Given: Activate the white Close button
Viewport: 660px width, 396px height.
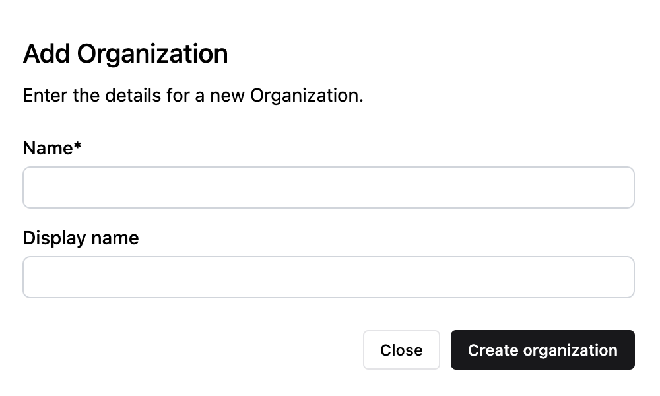Looking at the screenshot, I should point(401,350).
